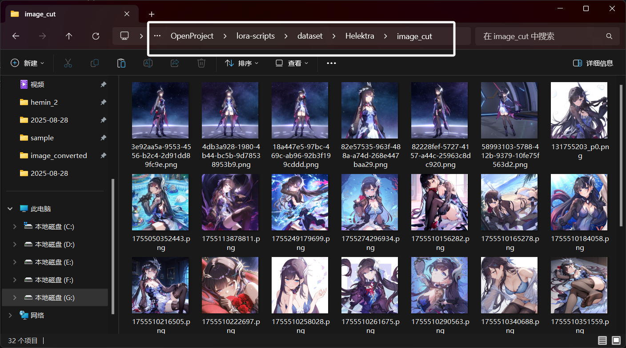The image size is (626, 348).
Task: Navigate to OpenProject in address bar
Action: click(192, 36)
